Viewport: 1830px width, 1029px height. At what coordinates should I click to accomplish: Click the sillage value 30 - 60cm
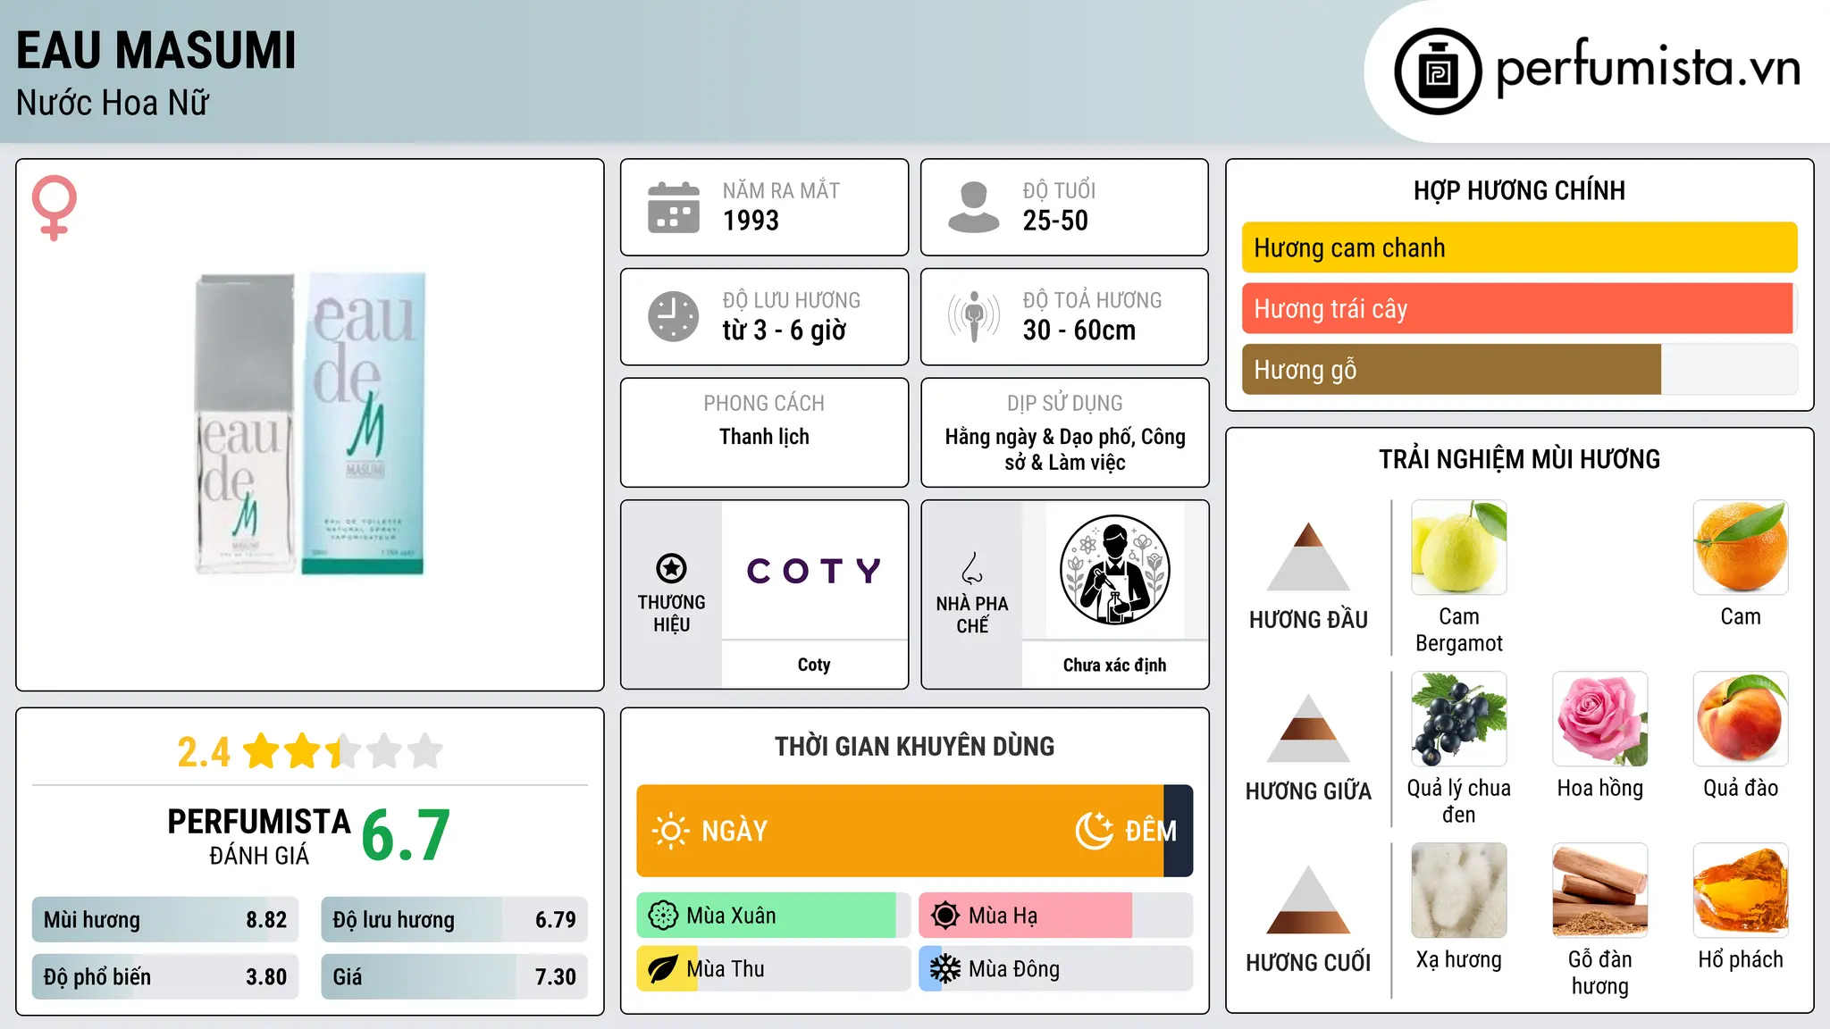click(1079, 330)
